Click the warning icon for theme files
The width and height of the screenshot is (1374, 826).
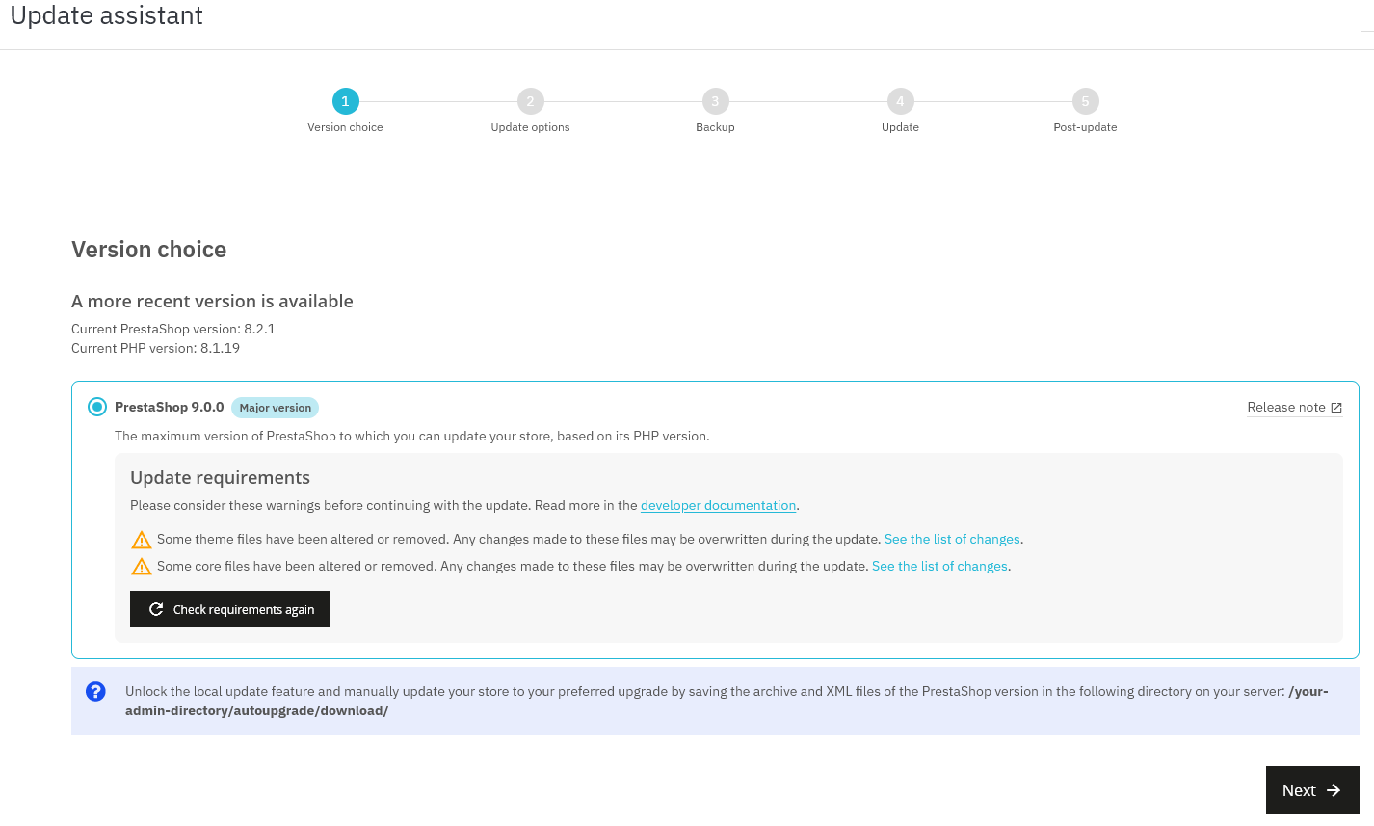(x=142, y=539)
